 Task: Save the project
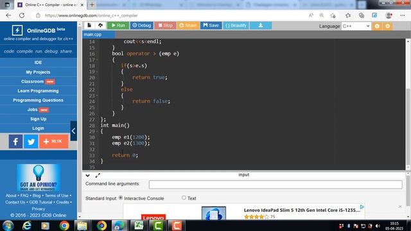point(211,26)
